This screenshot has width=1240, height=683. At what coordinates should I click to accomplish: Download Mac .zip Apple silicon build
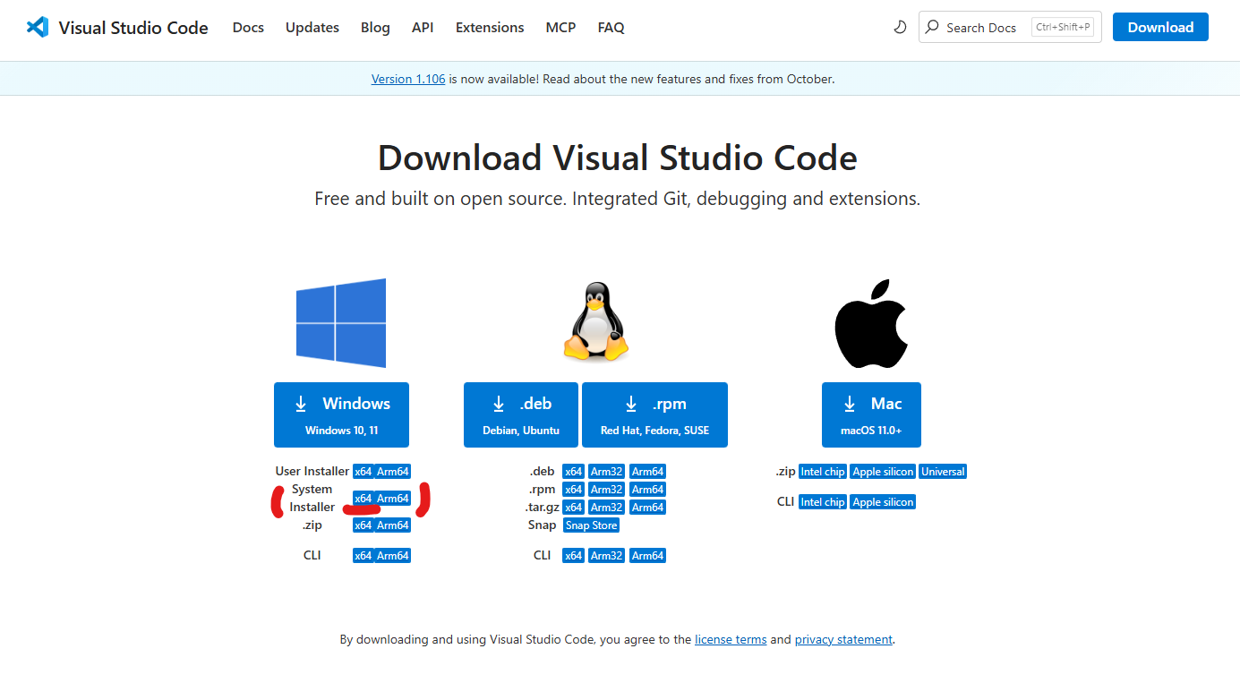(883, 472)
